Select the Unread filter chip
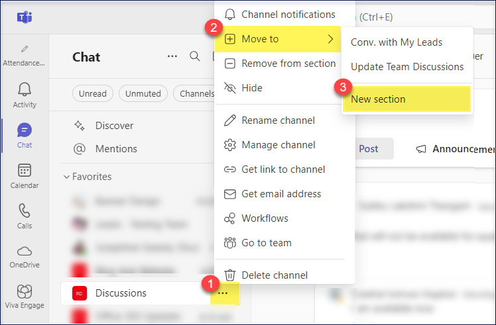The height and width of the screenshot is (325, 496). pyautogui.click(x=93, y=93)
